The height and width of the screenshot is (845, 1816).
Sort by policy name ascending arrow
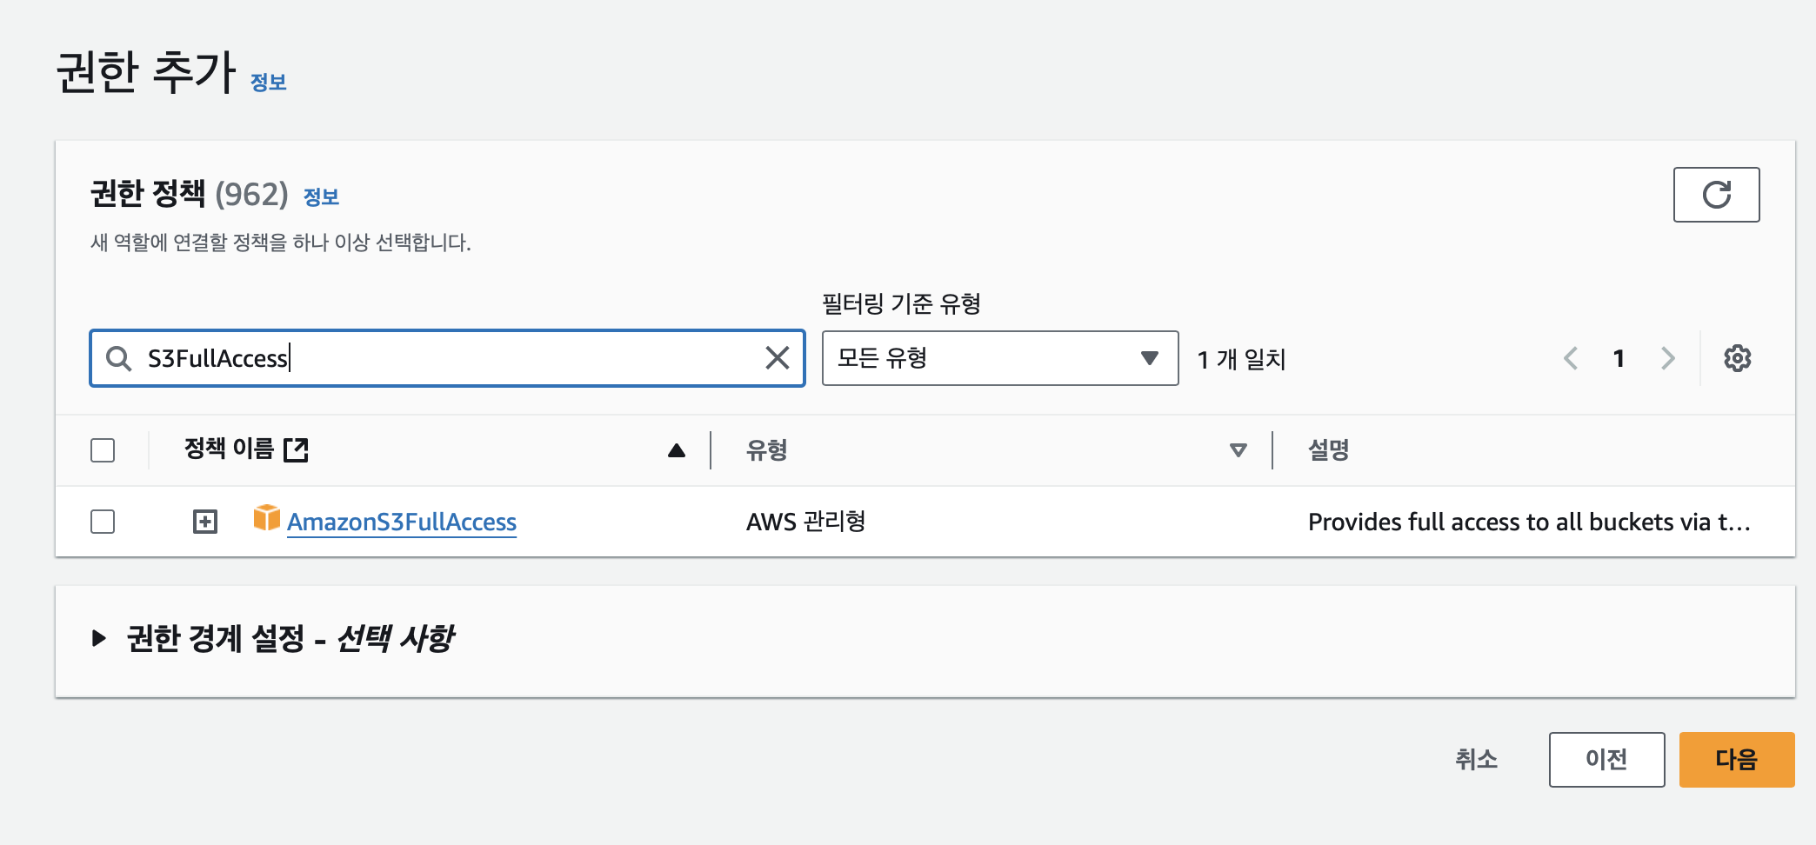coord(677,450)
